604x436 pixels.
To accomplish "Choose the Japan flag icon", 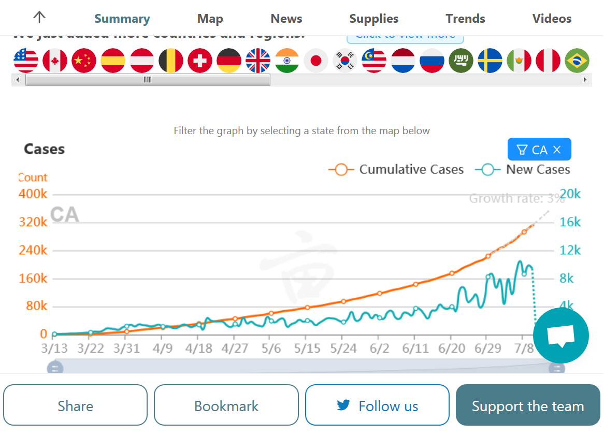I will click(316, 61).
